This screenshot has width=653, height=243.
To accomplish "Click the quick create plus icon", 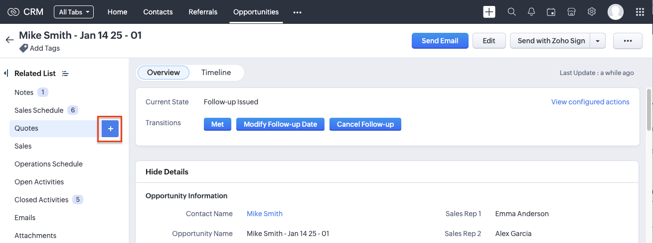I will (x=489, y=12).
